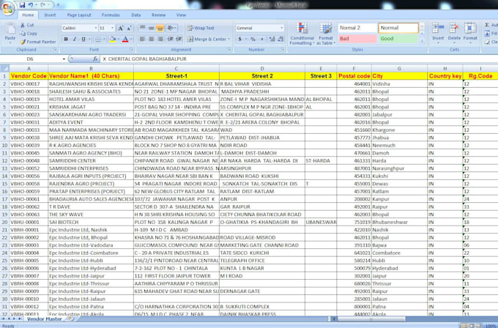
Task: Click the Office button
Action: [8, 7]
